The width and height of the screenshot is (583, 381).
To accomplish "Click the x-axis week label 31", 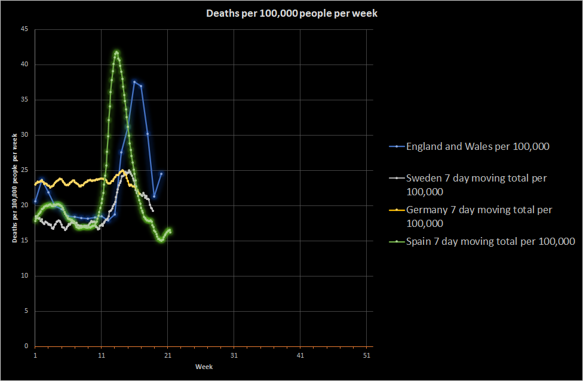I will click(x=234, y=356).
